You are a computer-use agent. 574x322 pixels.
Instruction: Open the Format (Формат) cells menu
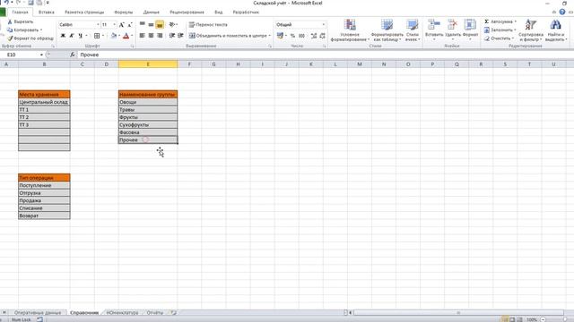tap(470, 30)
